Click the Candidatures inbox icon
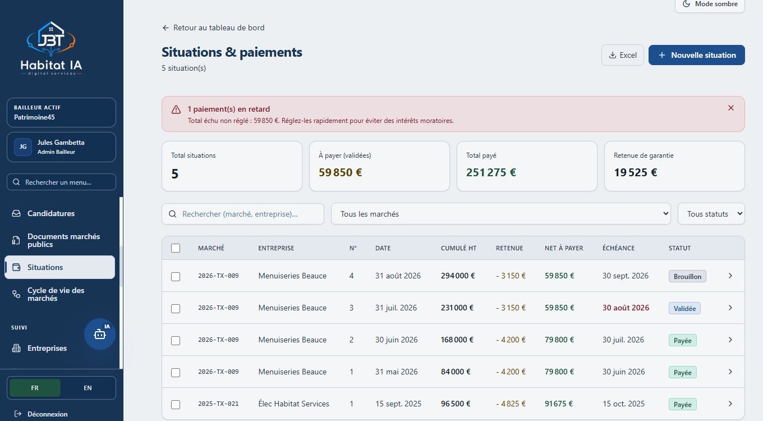763x421 pixels. 16,213
